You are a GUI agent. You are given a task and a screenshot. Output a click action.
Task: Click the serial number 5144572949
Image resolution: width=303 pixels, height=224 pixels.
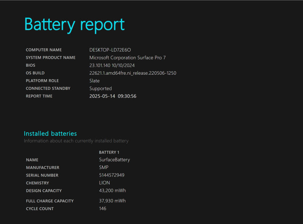tap(112, 175)
